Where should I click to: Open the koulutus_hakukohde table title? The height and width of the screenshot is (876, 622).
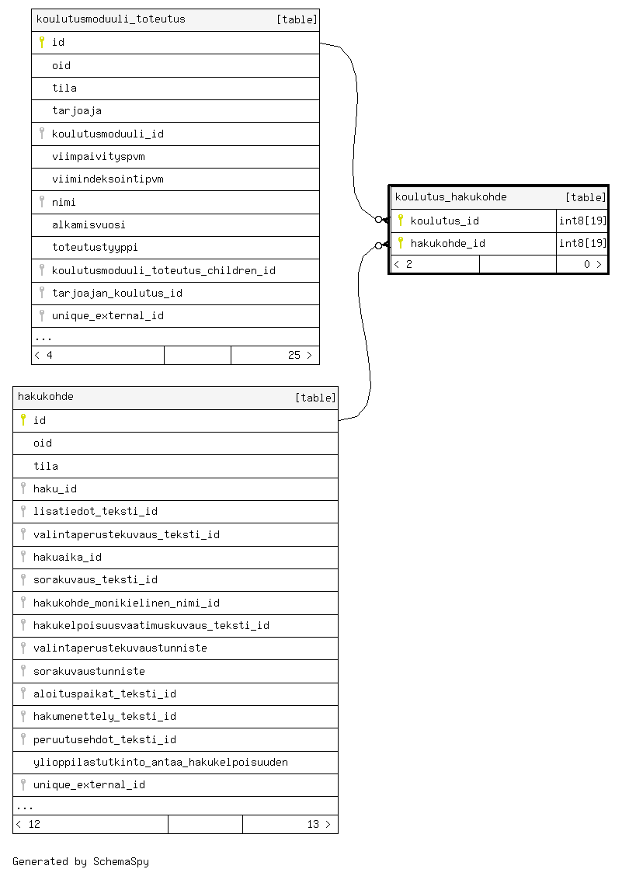[451, 196]
